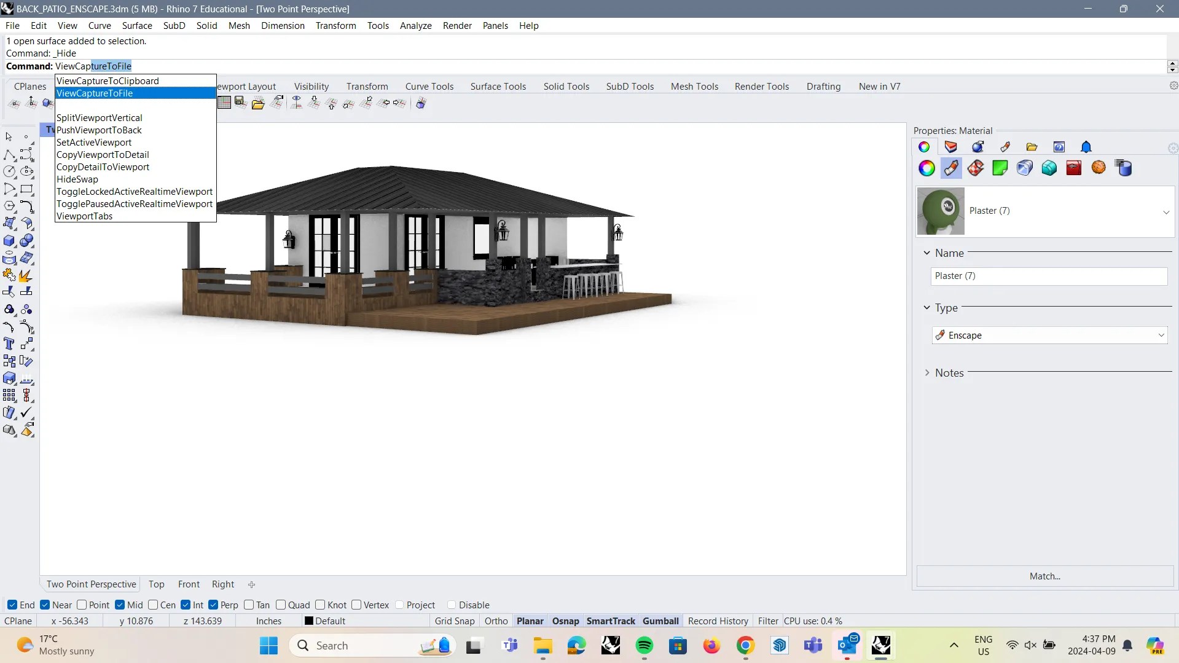Open the Notifications bell in Properties panel
Screen dimensions: 1179x663
[x=1086, y=147]
